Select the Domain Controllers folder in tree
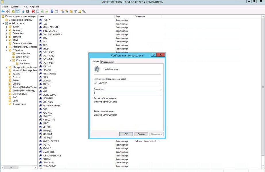Image resolution: width=265 pixels, height=172 pixels. [x=22, y=44]
